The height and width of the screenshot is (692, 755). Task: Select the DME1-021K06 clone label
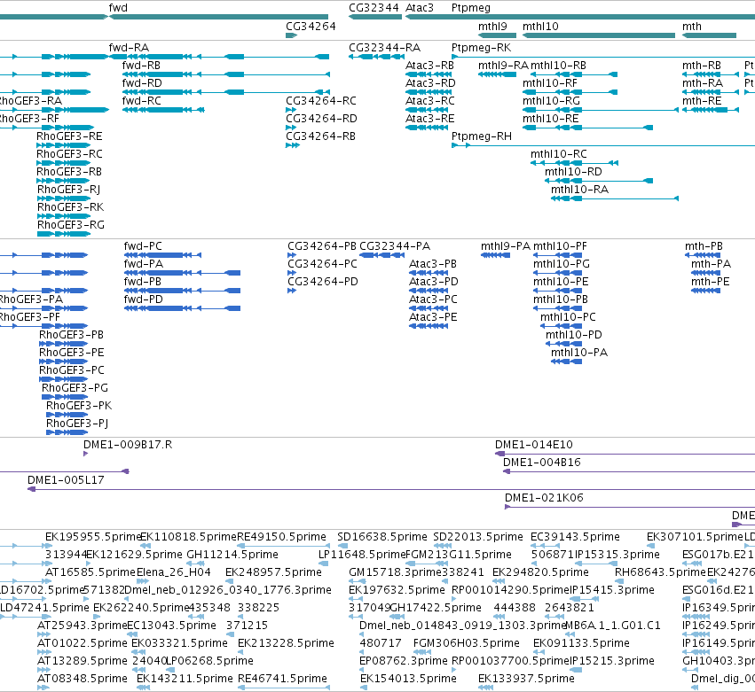point(544,498)
